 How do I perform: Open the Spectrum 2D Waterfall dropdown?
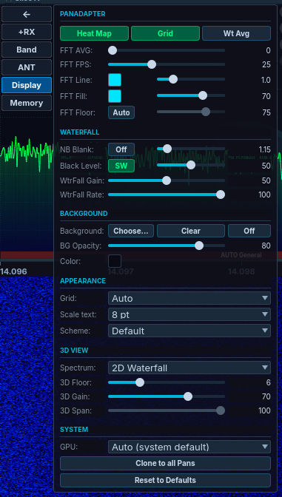[189, 368]
